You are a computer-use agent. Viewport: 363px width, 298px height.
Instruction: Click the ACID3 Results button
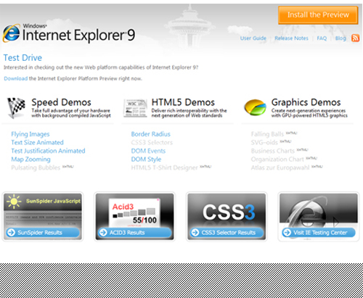pos(135,233)
